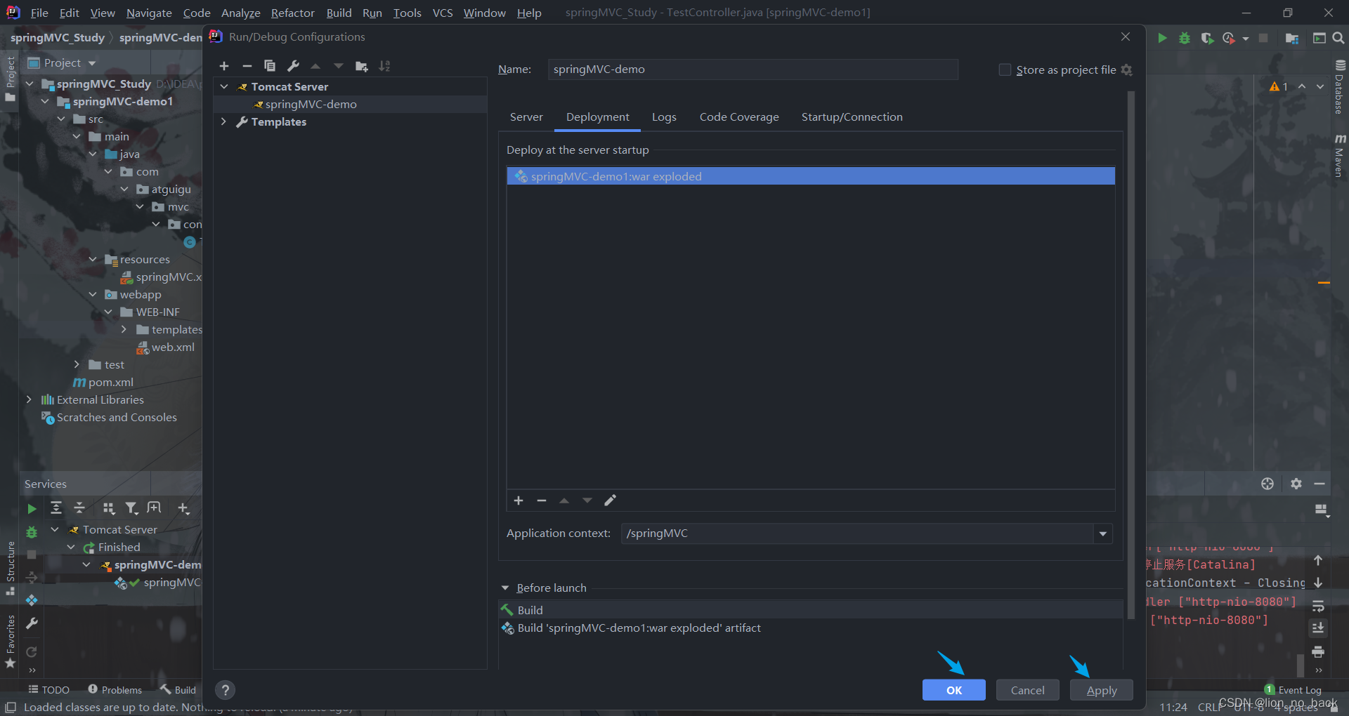Add new configuration with plus icon
The height and width of the screenshot is (716, 1349).
224,66
